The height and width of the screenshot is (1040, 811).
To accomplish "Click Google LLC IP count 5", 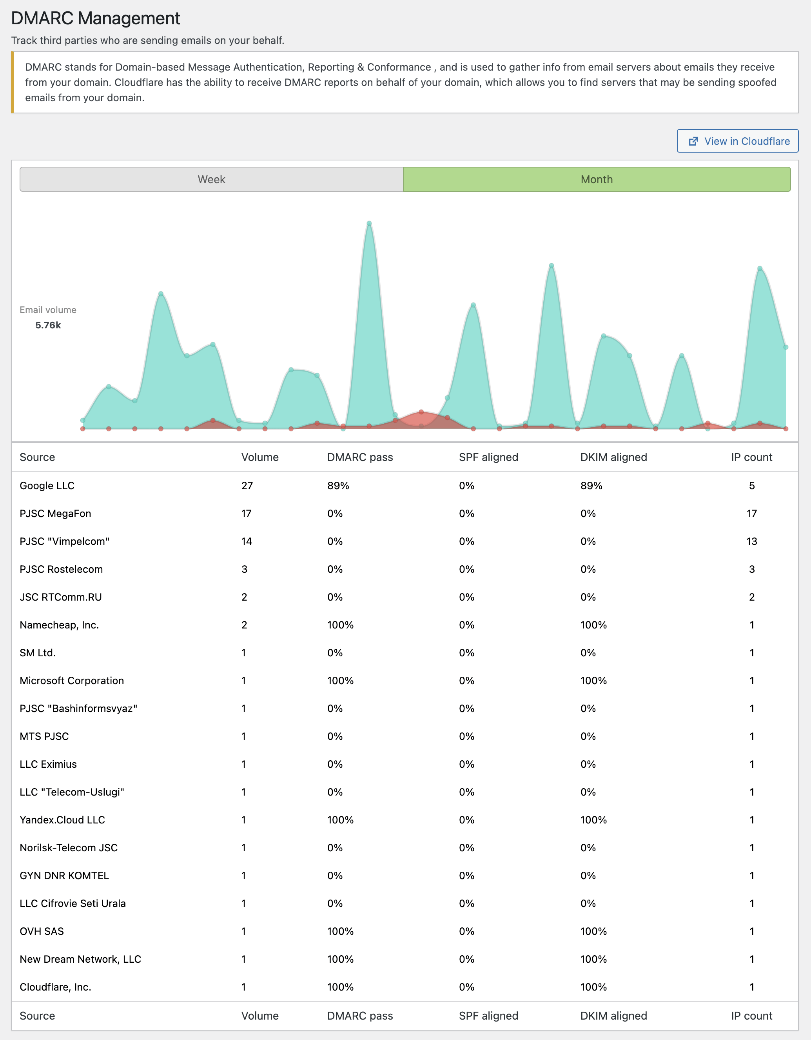I will pyautogui.click(x=751, y=486).
